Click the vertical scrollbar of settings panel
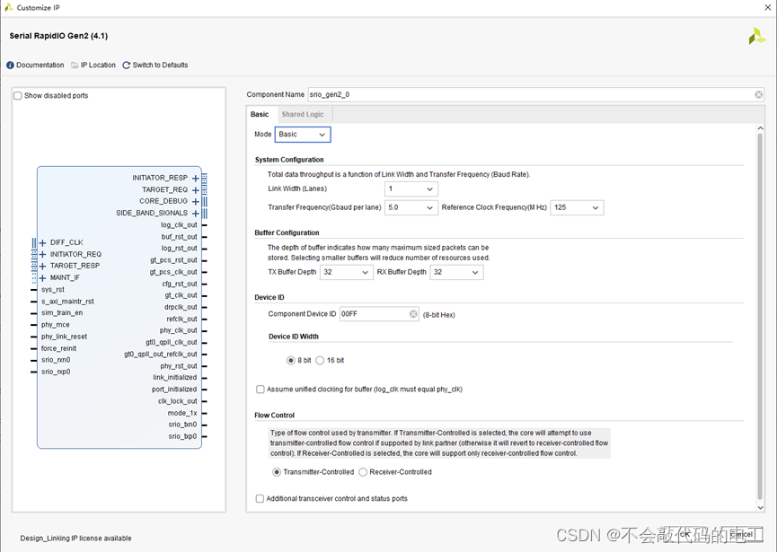Image resolution: width=777 pixels, height=552 pixels. coord(760,317)
